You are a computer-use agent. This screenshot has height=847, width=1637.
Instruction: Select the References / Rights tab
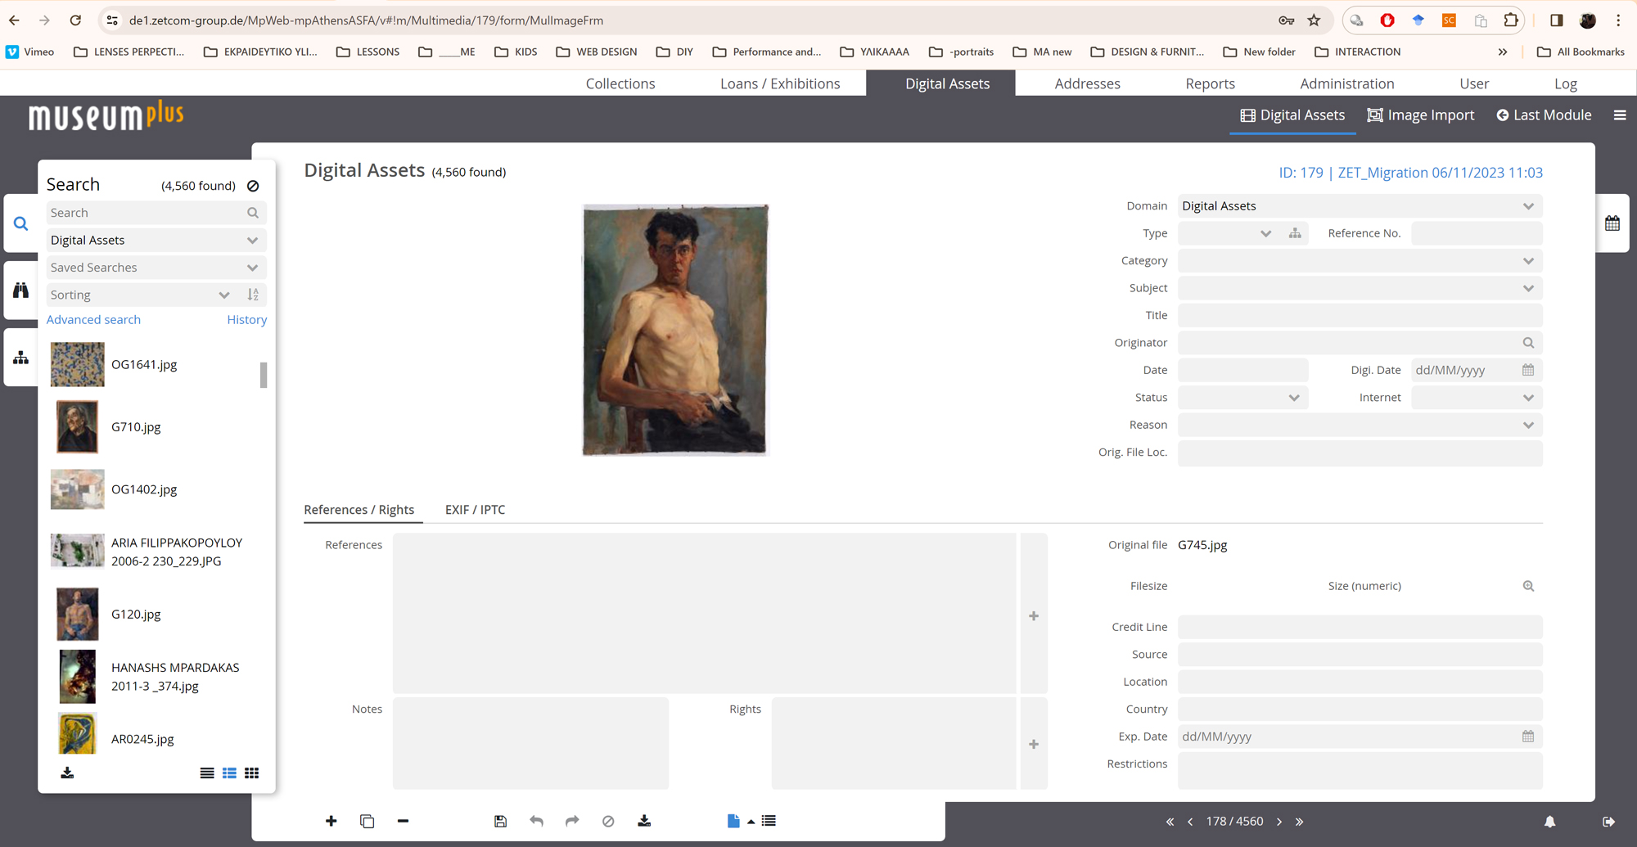click(359, 510)
